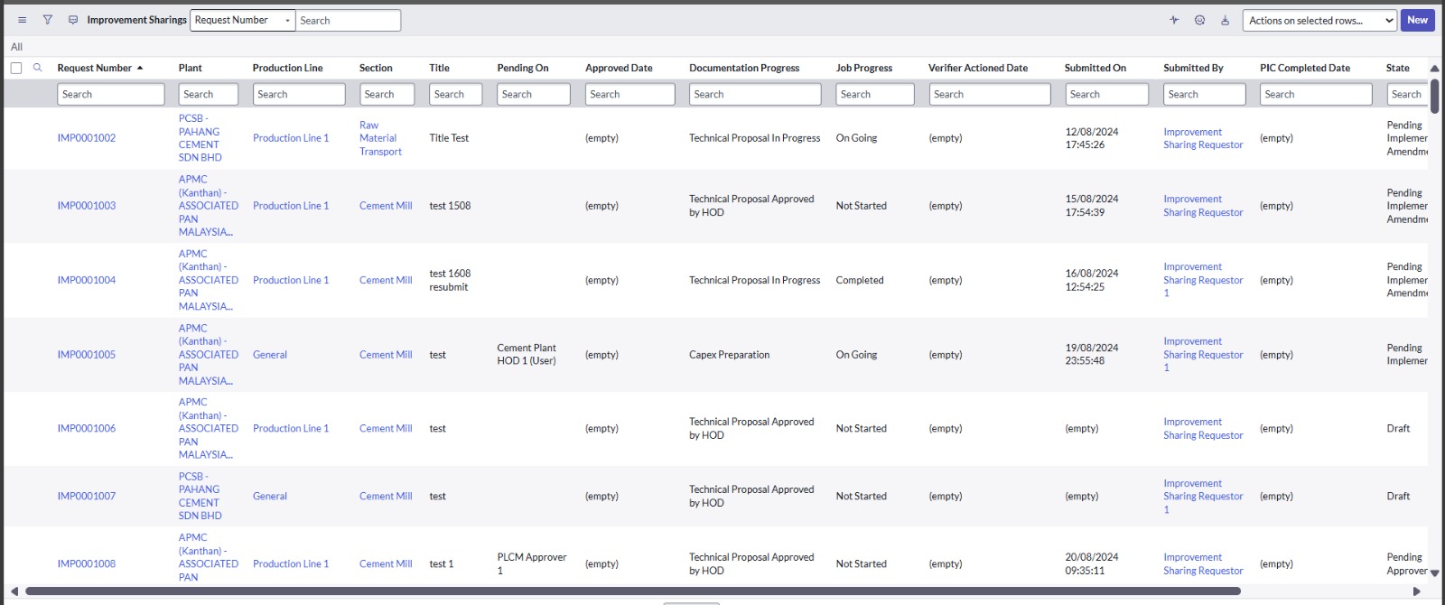Show the filter funnel panel
The width and height of the screenshot is (1445, 605).
coord(48,20)
